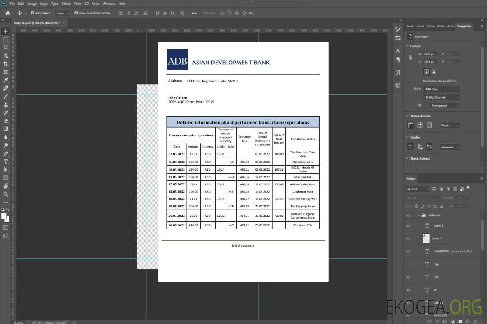
Task: Filter layers by type layers icon
Action: pos(448,189)
